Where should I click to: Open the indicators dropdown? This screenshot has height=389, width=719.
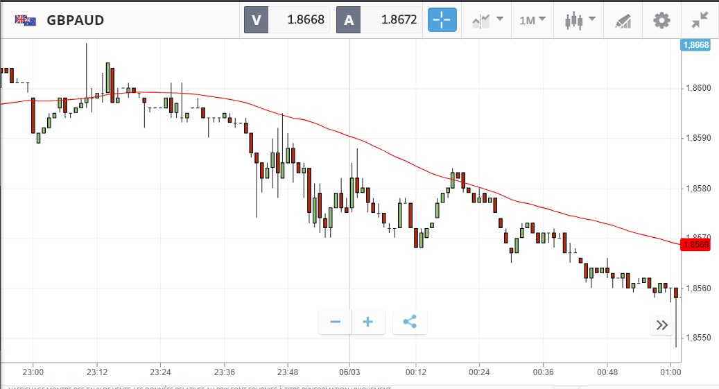coord(488,20)
